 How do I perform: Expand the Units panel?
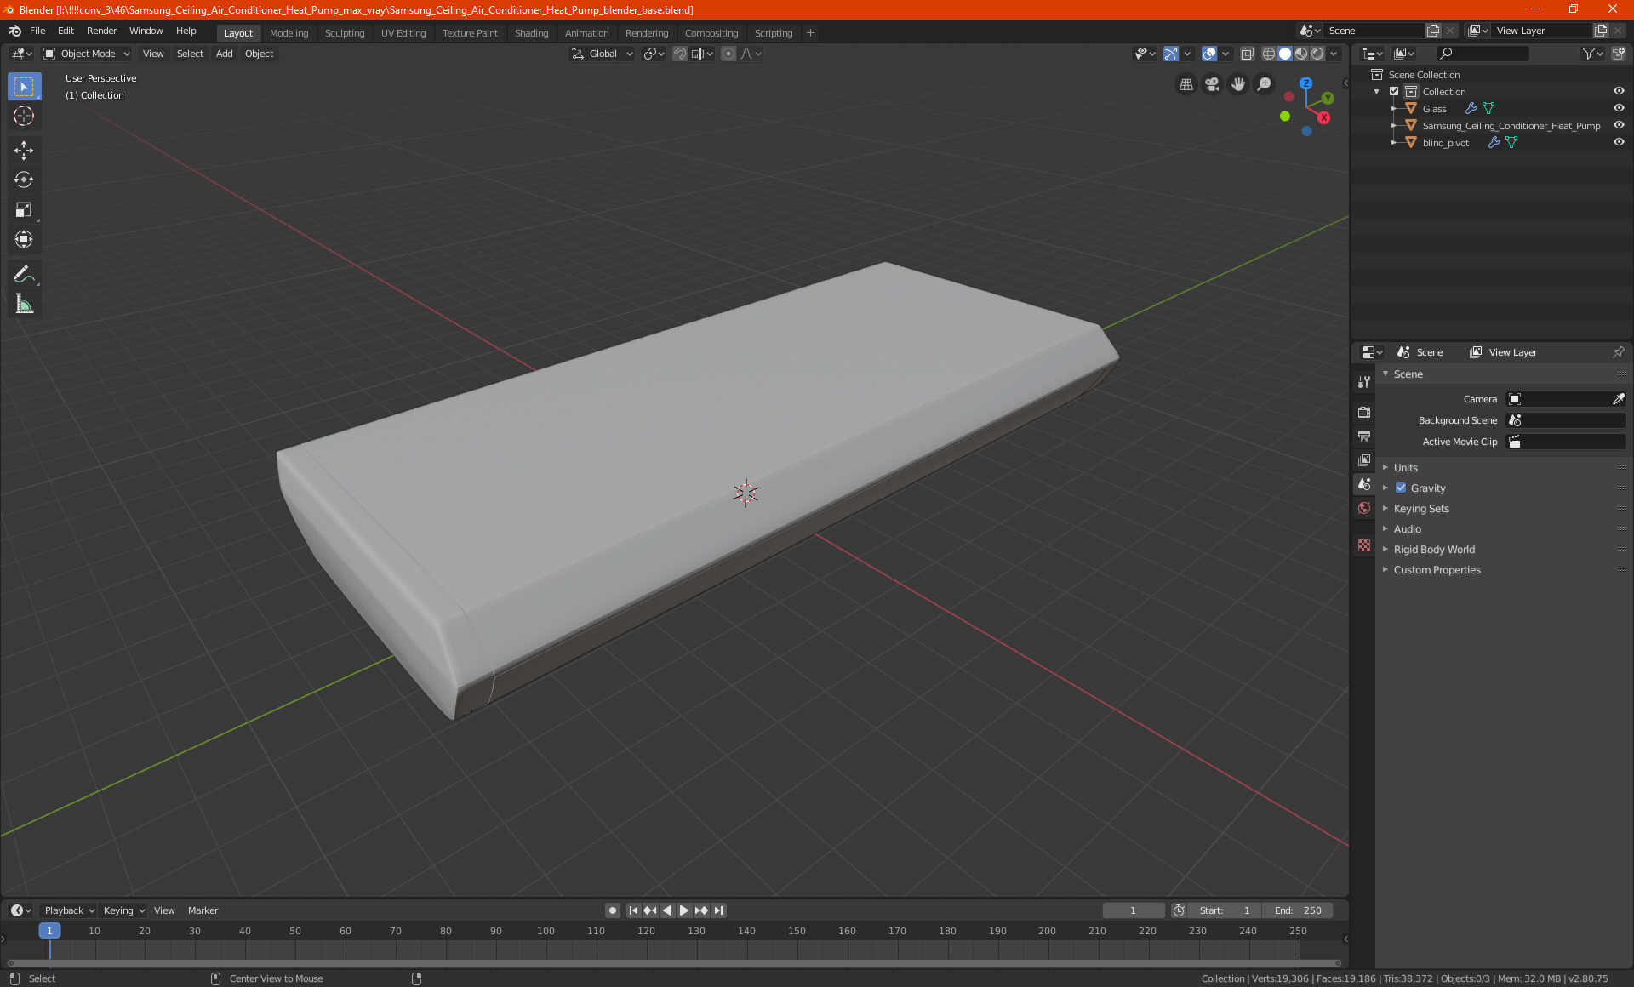(1404, 468)
